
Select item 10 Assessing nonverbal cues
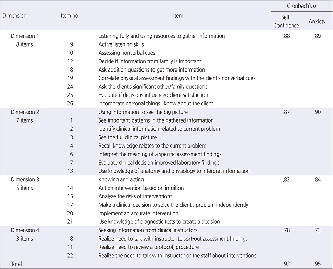tap(126, 53)
